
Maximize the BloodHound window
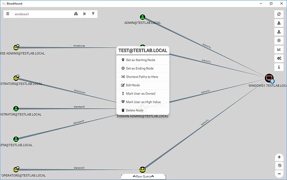click(x=271, y=4)
